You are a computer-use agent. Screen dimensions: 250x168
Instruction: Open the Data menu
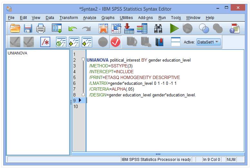click(x=50, y=18)
